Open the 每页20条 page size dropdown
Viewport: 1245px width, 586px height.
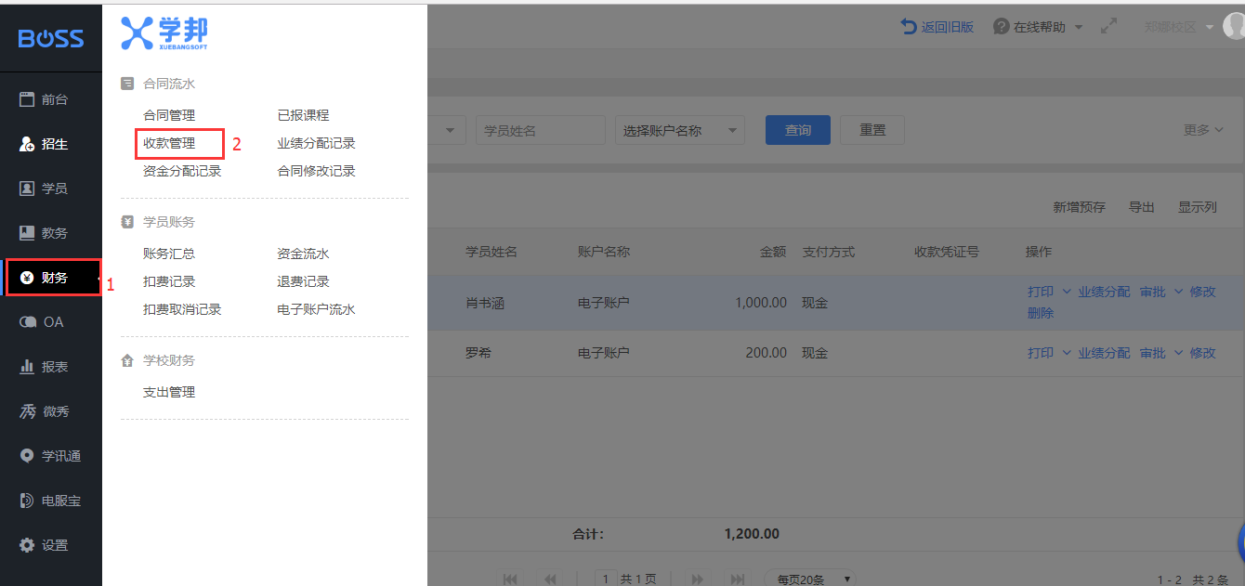(x=809, y=579)
